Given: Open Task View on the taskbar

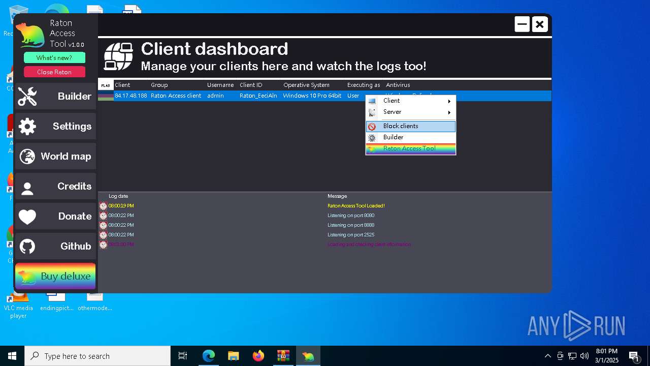Looking at the screenshot, I should 183,356.
